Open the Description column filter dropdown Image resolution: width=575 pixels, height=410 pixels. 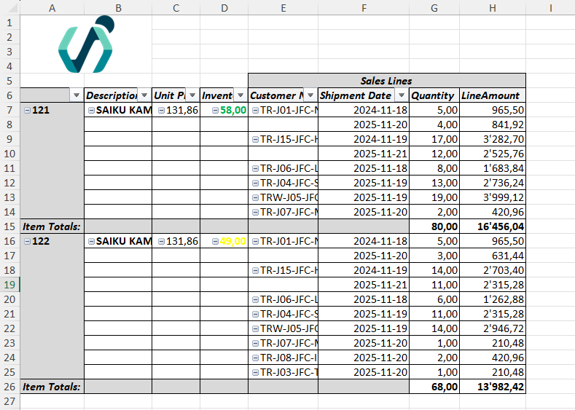(x=144, y=95)
